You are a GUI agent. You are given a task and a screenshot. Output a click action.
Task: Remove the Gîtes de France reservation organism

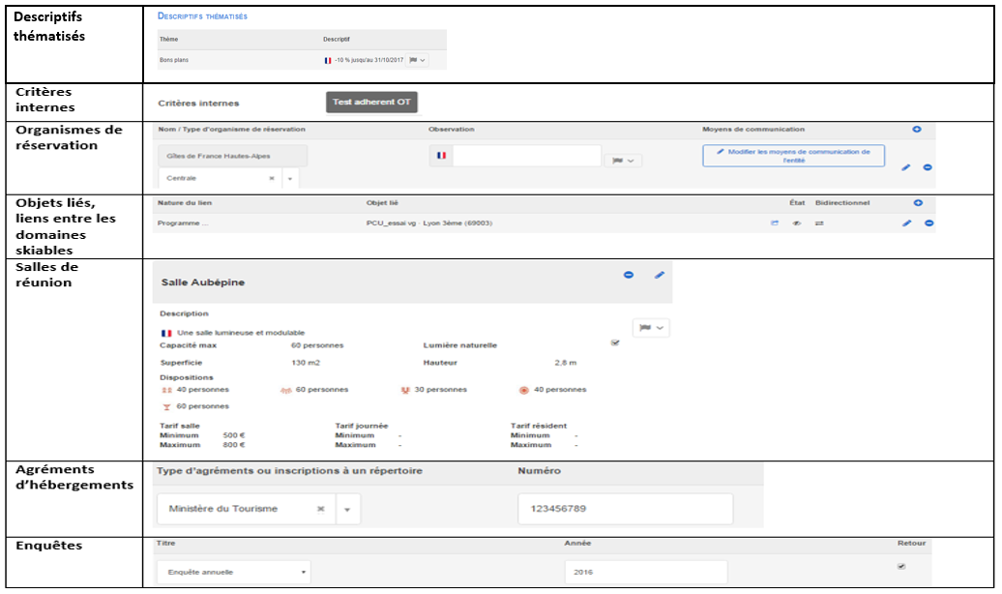coord(928,167)
